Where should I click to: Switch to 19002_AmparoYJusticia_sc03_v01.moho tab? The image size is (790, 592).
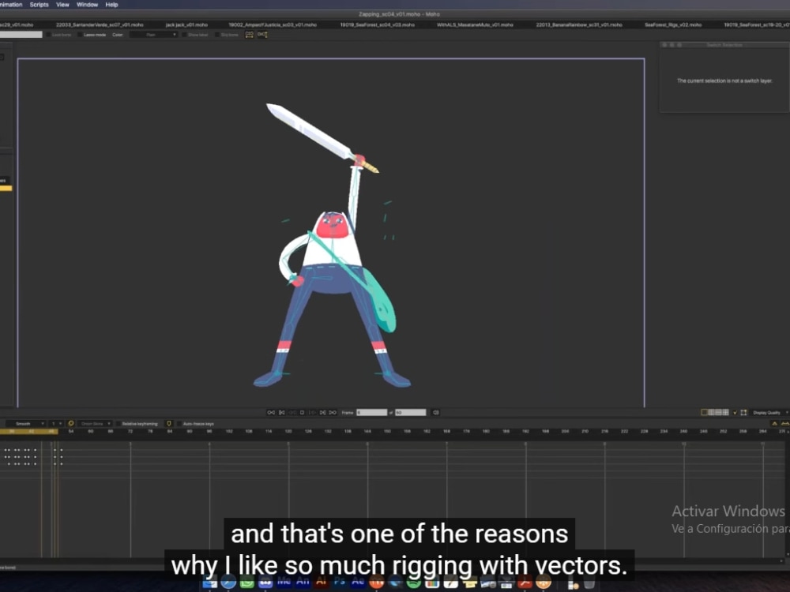[x=273, y=24]
